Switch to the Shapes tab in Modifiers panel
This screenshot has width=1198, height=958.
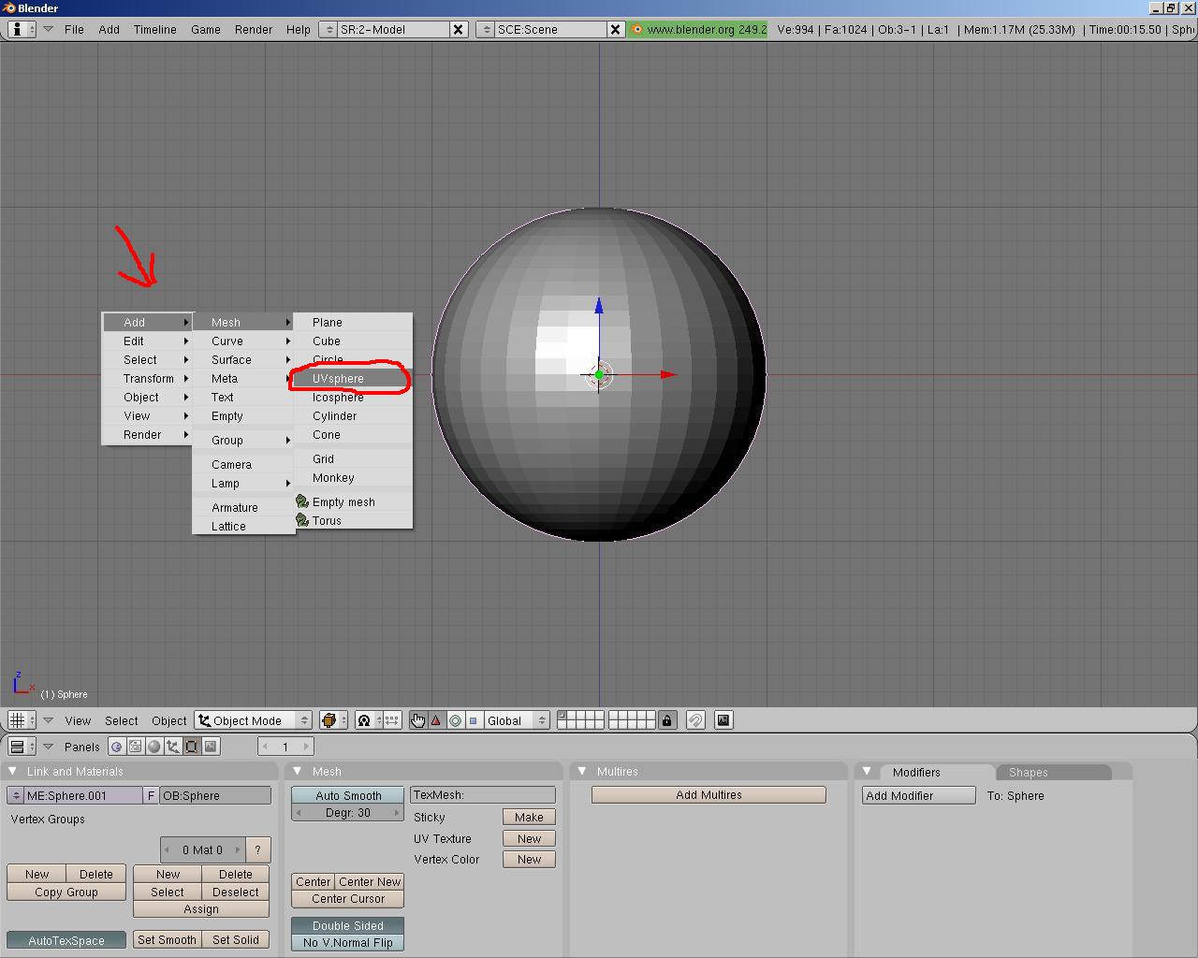tap(1027, 772)
